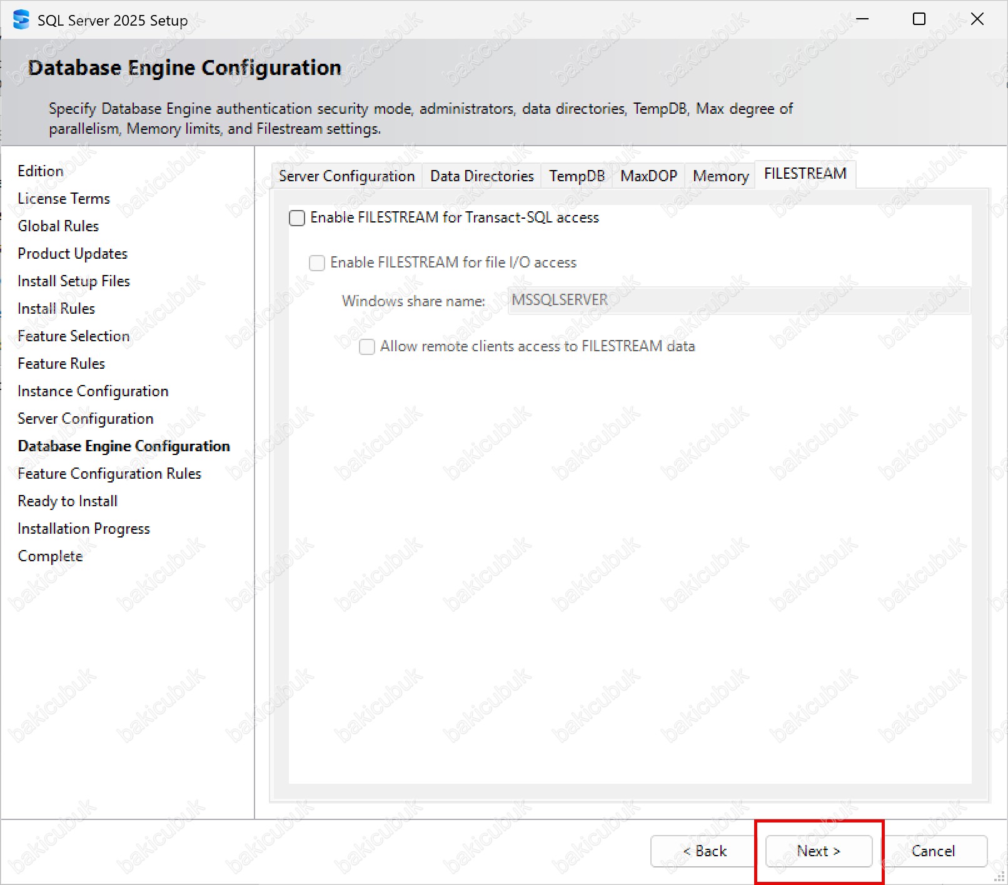Select Feature Selection step in sidebar
This screenshot has width=1008, height=885.
pyautogui.click(x=73, y=336)
